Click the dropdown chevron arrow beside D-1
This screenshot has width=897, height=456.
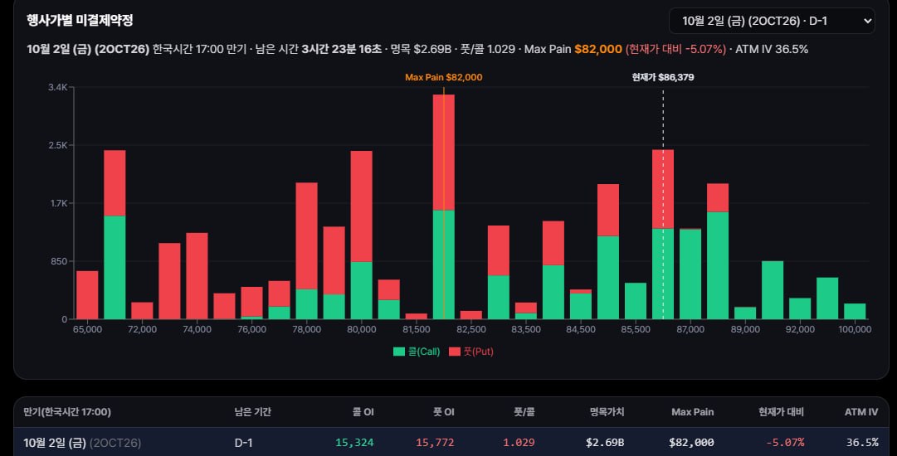point(867,22)
